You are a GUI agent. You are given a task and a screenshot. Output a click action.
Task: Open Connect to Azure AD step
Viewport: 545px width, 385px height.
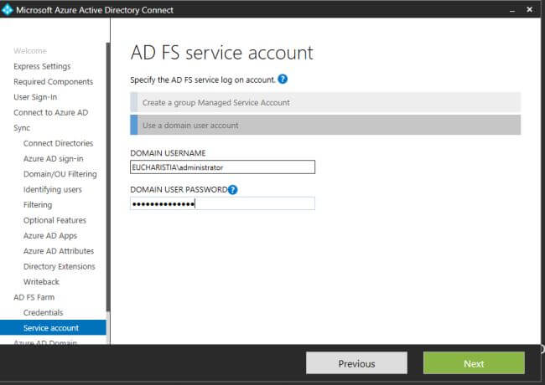[x=51, y=112]
